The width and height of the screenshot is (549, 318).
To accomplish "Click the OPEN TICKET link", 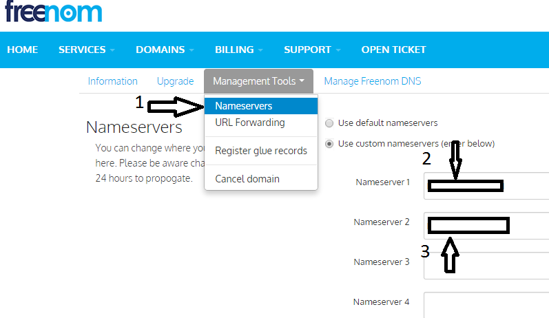I will [393, 50].
